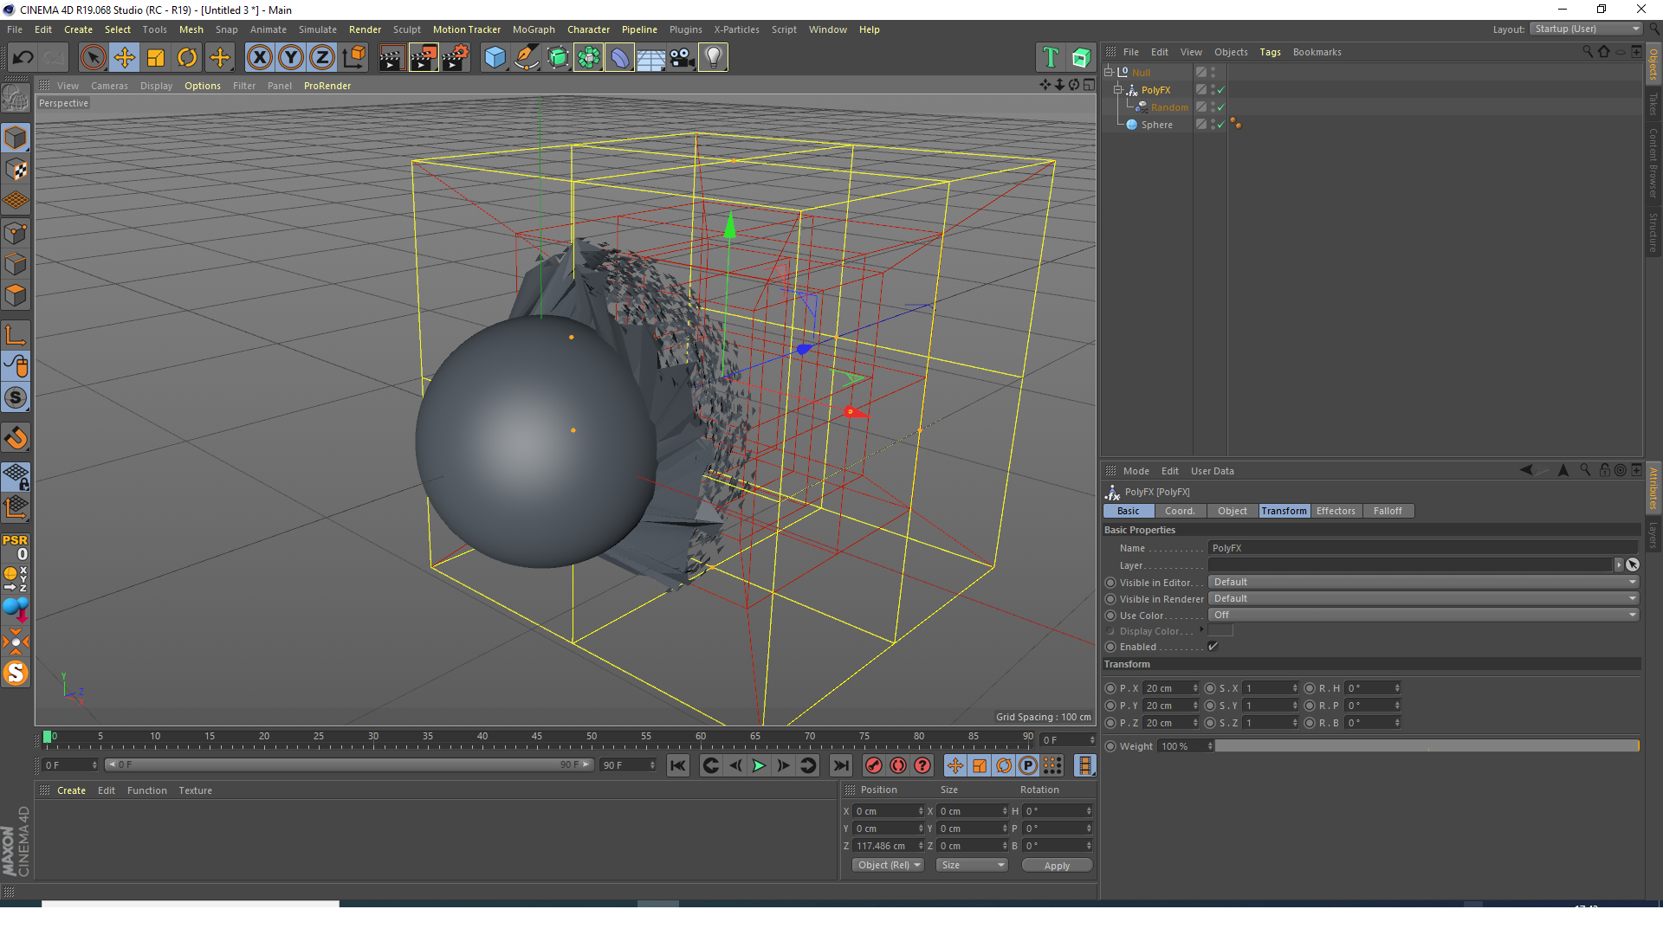The width and height of the screenshot is (1663, 935).
Task: Open the Coord. tab
Action: tap(1180, 511)
